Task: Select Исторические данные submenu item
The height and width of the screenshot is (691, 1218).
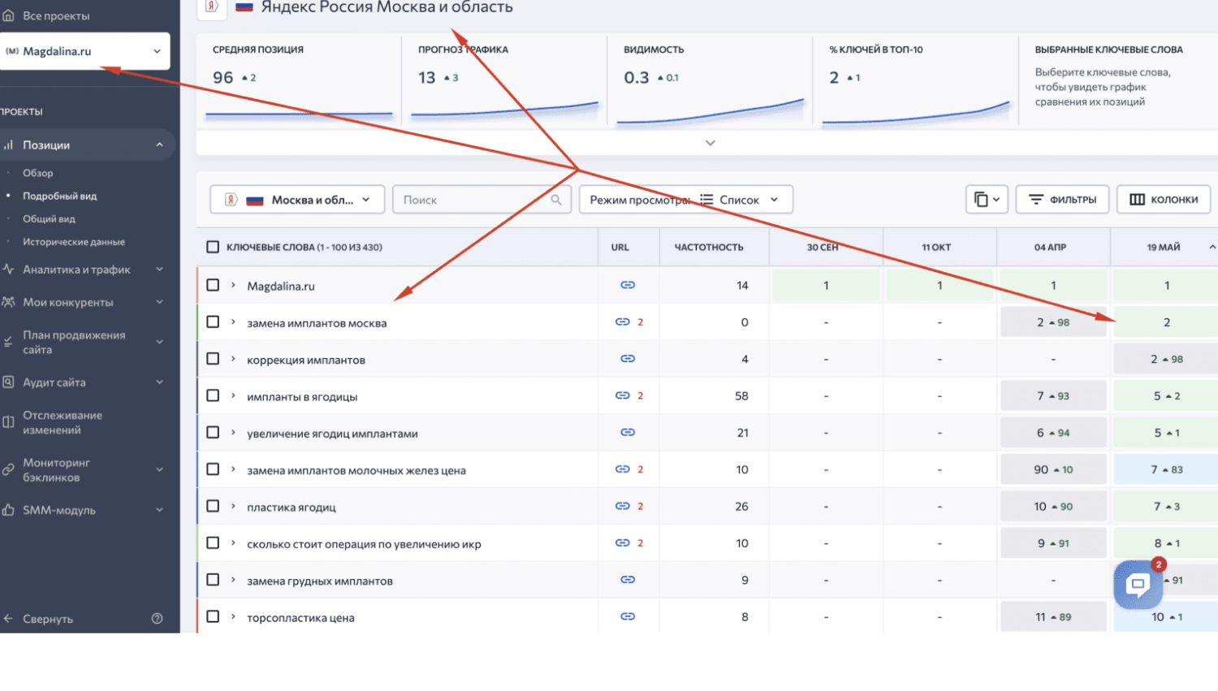Action: click(74, 242)
